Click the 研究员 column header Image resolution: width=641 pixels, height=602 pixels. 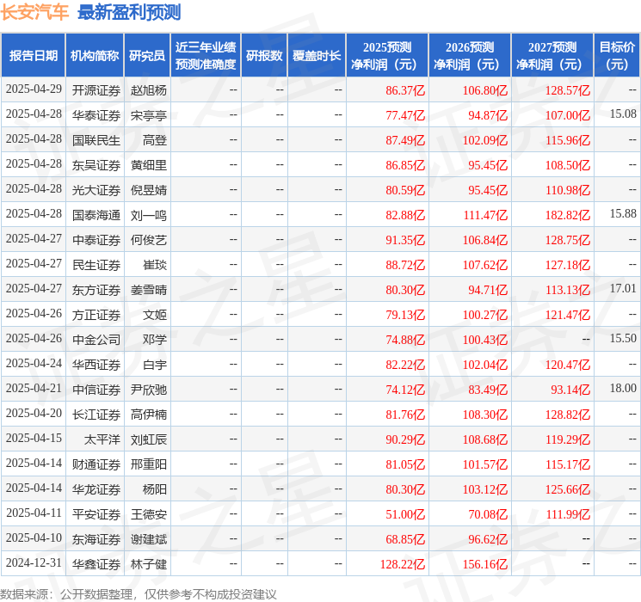pos(147,56)
